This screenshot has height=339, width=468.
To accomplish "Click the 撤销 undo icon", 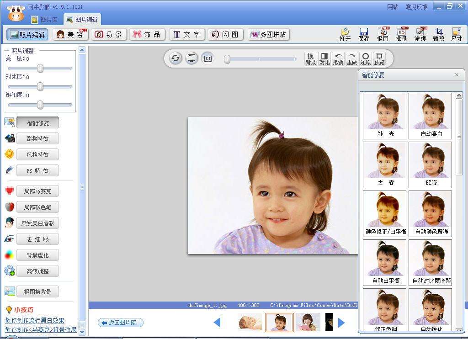I will pyautogui.click(x=338, y=59).
